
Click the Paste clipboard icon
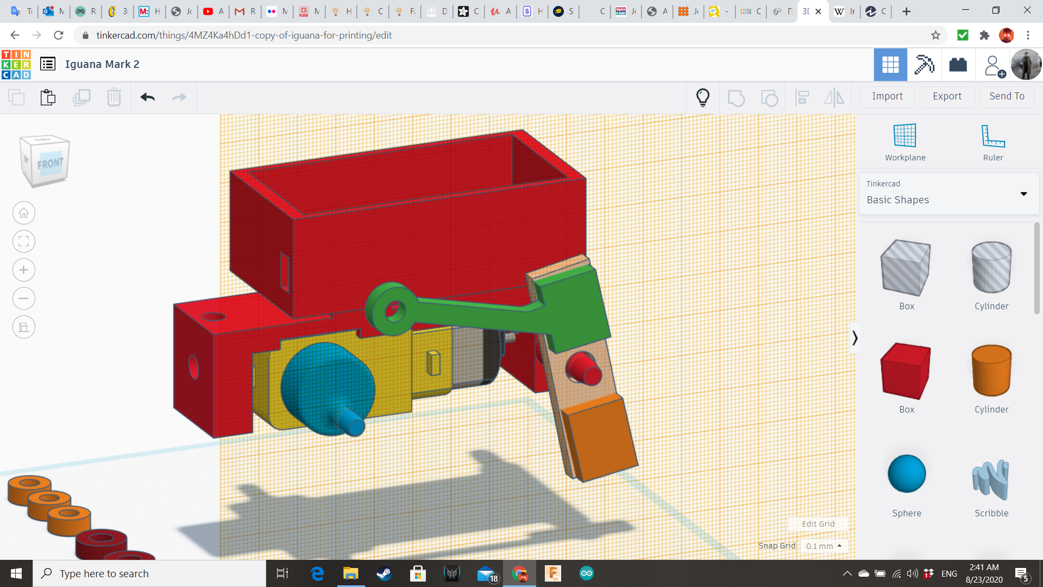tap(48, 97)
